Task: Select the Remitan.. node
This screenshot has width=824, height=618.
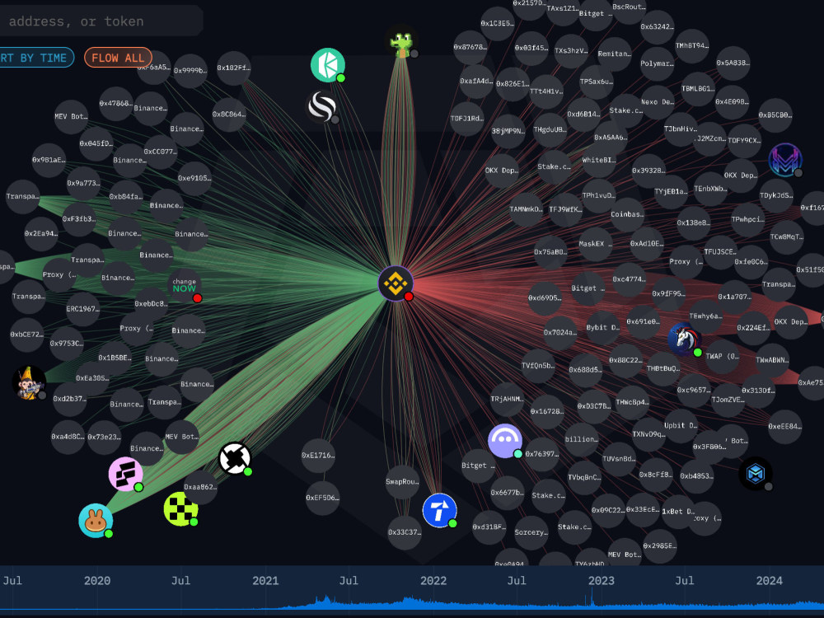Action: pos(615,54)
